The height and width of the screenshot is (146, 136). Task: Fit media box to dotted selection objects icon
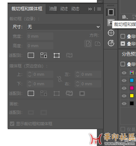pos(44,93)
